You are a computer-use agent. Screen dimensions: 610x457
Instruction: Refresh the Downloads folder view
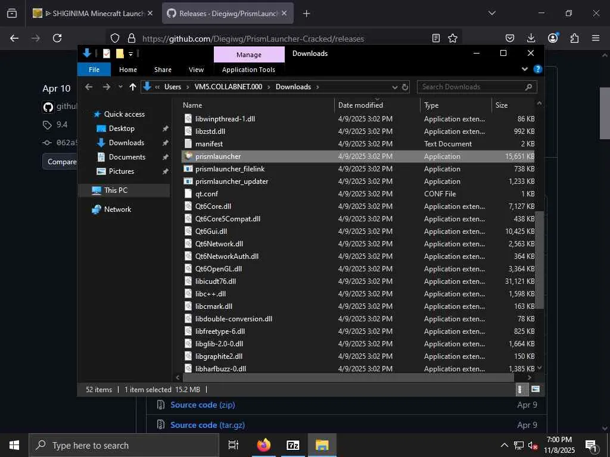(x=405, y=87)
